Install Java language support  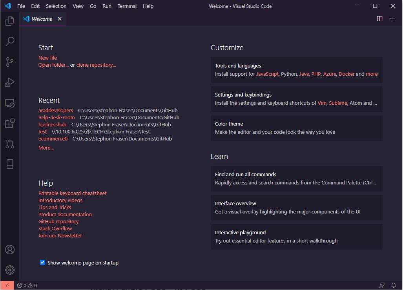coord(304,74)
